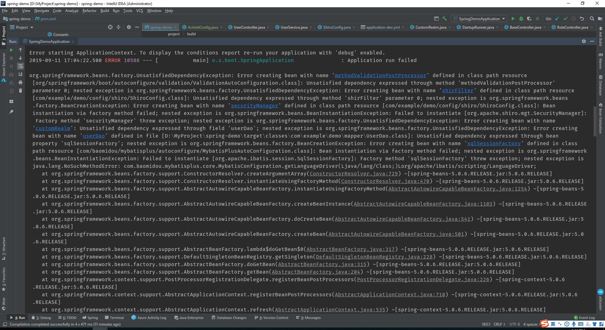
Task: Open the Terminal tool window
Action: [x=114, y=318]
